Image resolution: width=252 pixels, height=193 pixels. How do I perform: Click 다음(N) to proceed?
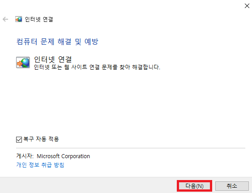194,186
